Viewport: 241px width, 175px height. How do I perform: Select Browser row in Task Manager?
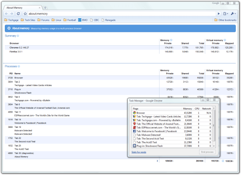click(172, 113)
